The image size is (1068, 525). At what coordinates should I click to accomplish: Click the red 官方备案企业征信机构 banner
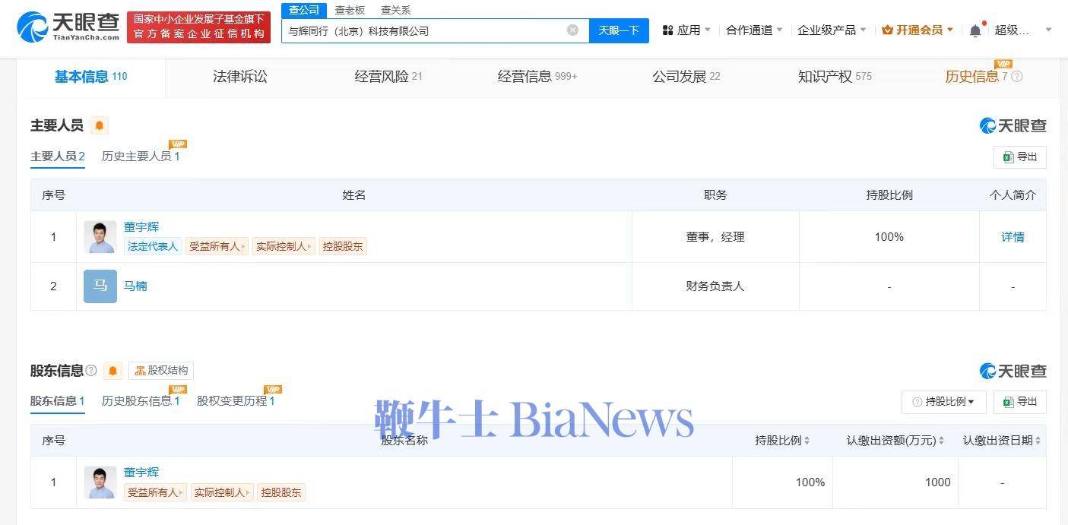click(x=199, y=27)
